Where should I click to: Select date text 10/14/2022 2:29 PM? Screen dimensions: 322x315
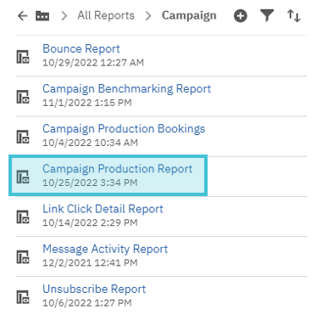pos(90,222)
